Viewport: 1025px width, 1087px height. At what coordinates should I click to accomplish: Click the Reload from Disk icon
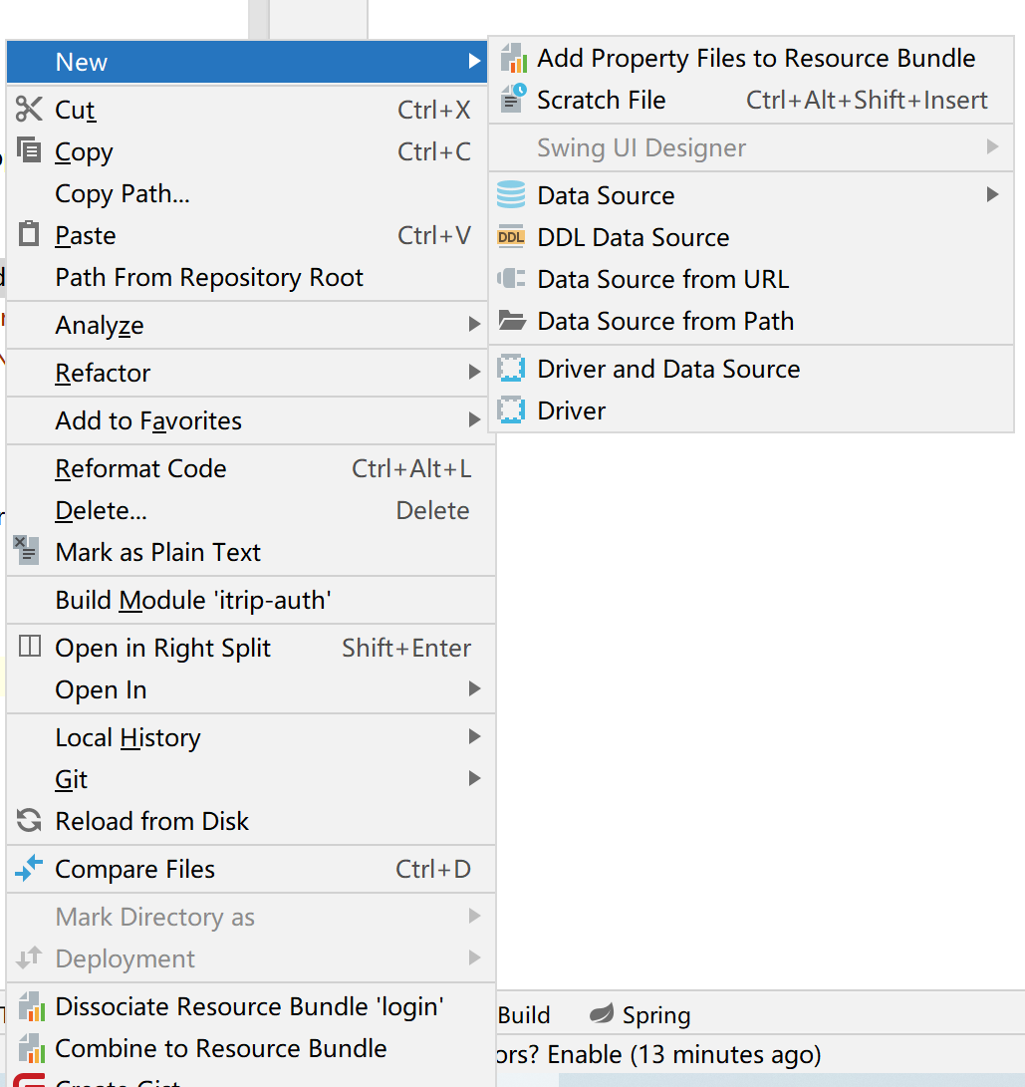coord(30,821)
